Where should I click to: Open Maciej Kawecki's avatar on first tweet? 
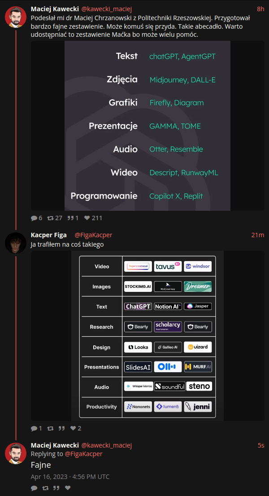[x=16, y=17]
